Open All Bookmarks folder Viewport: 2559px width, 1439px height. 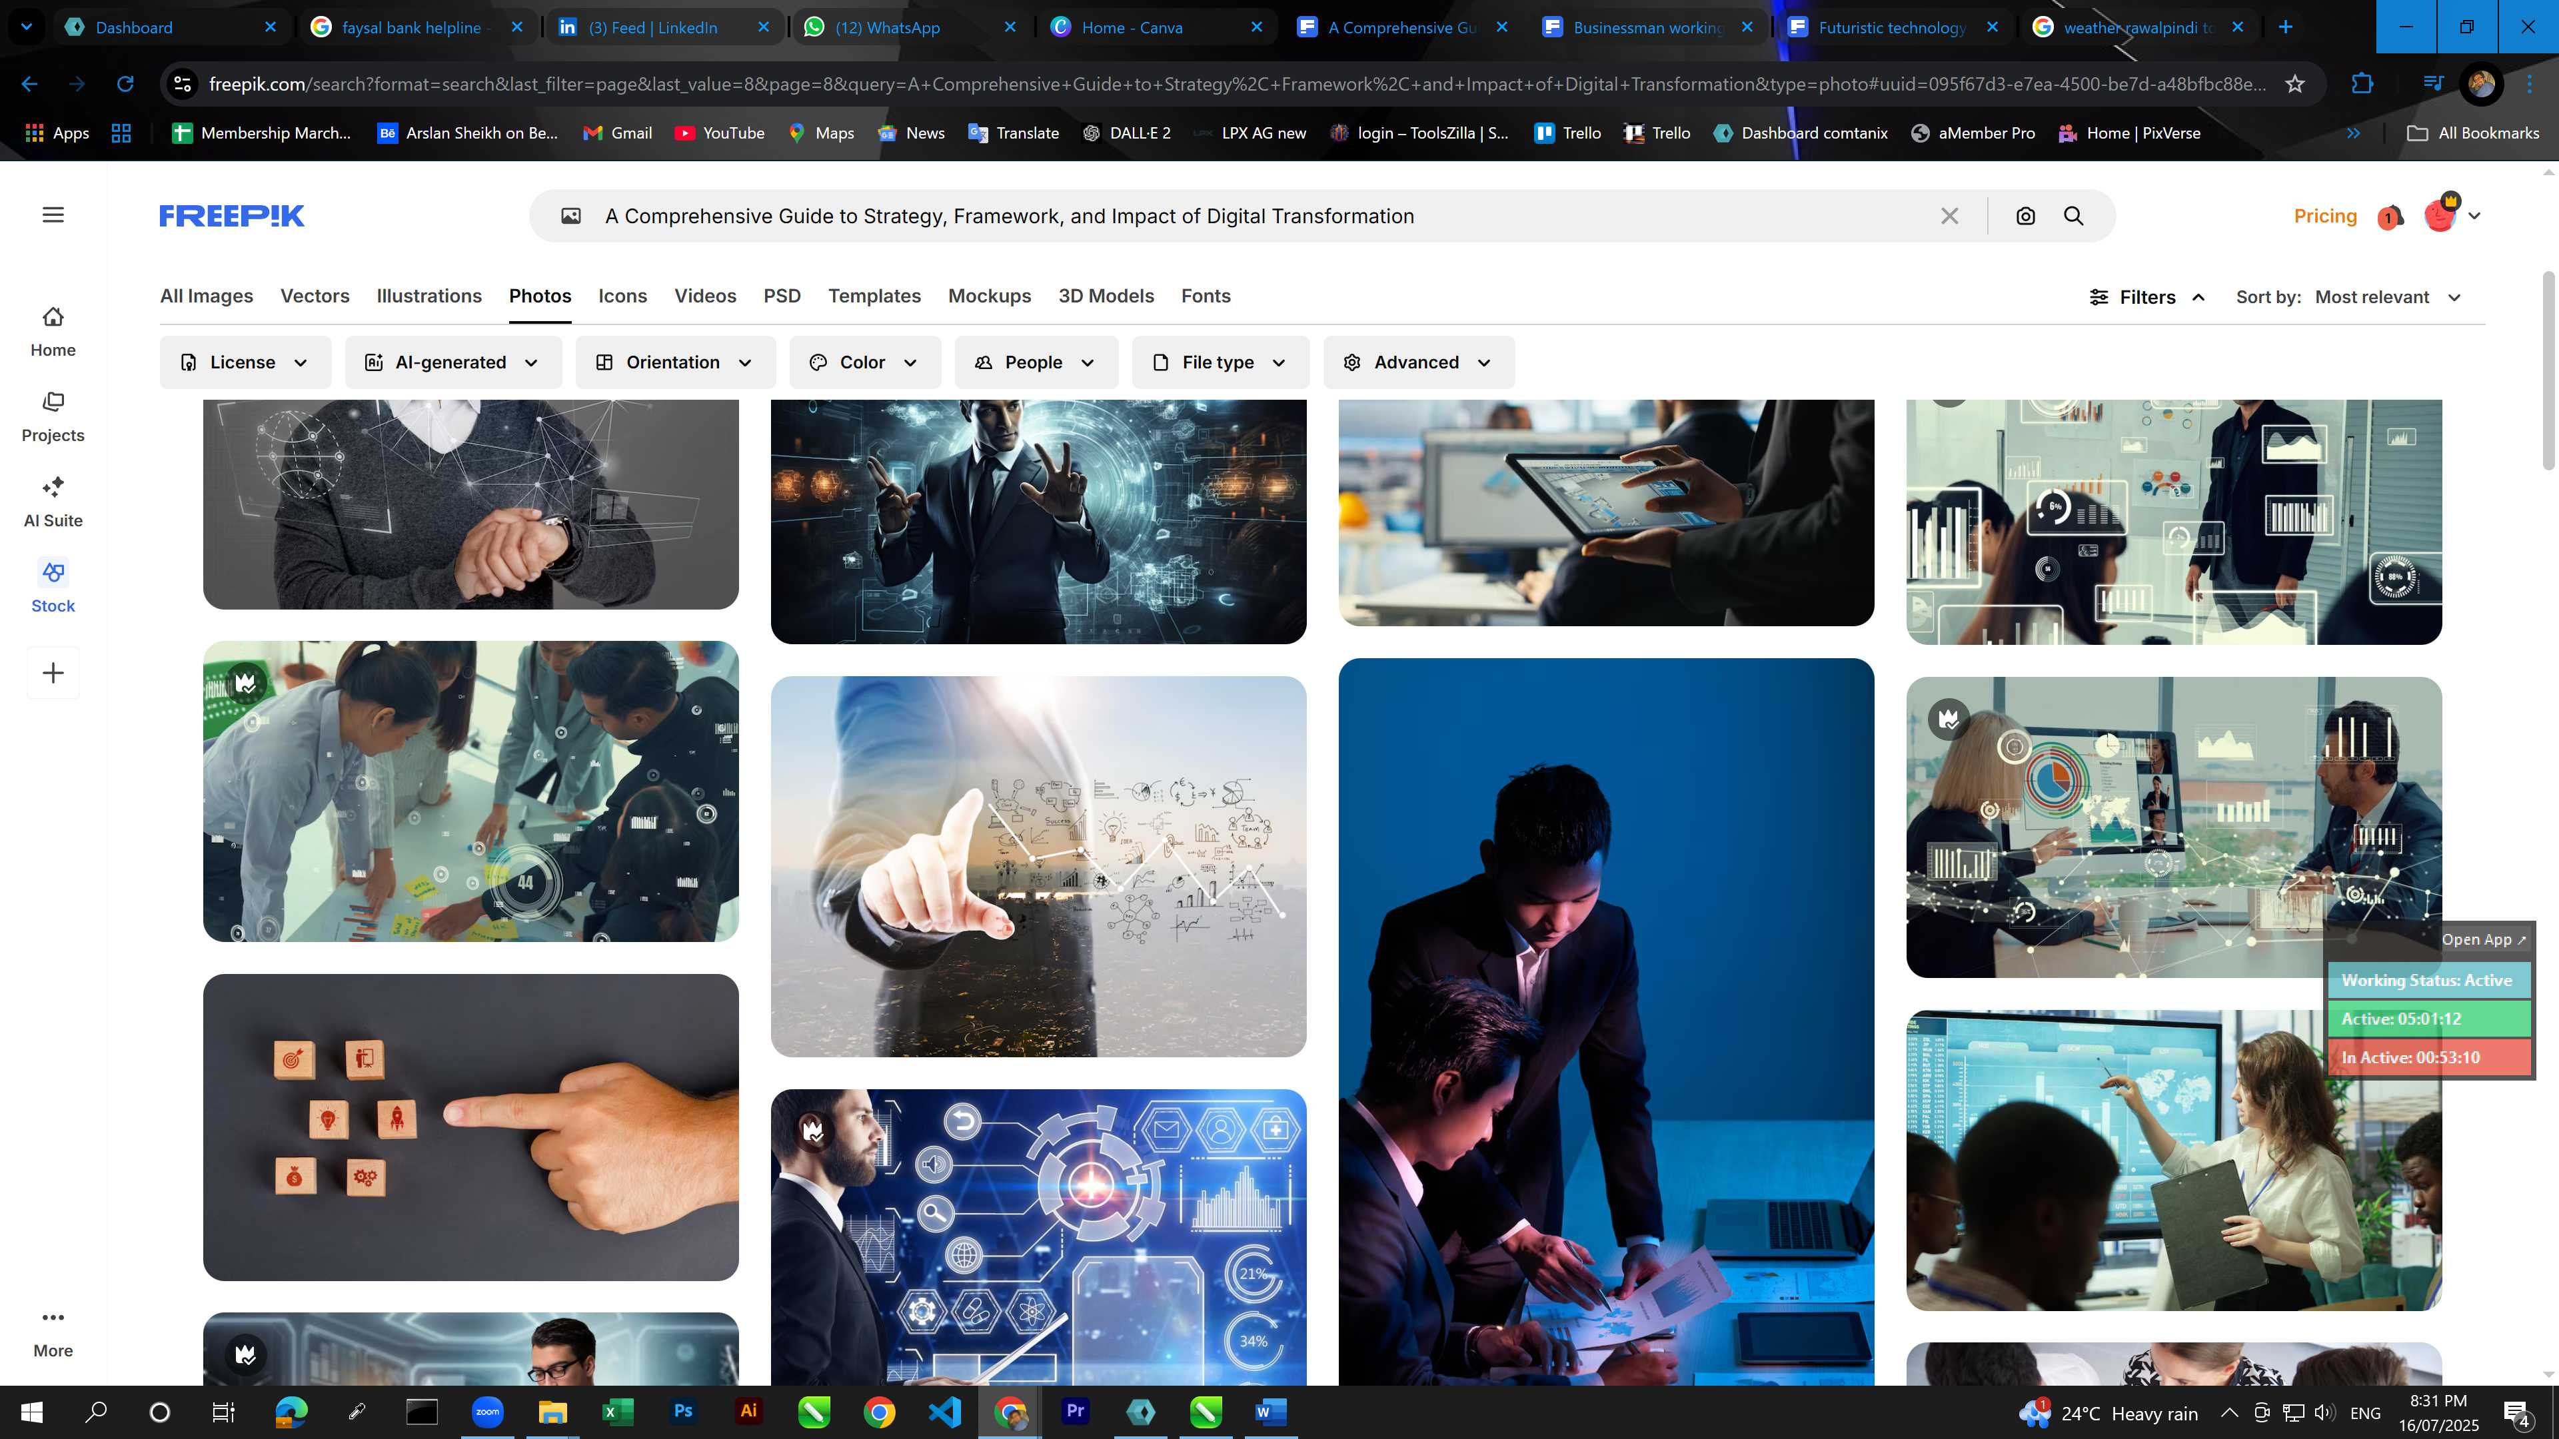pos(2474,133)
